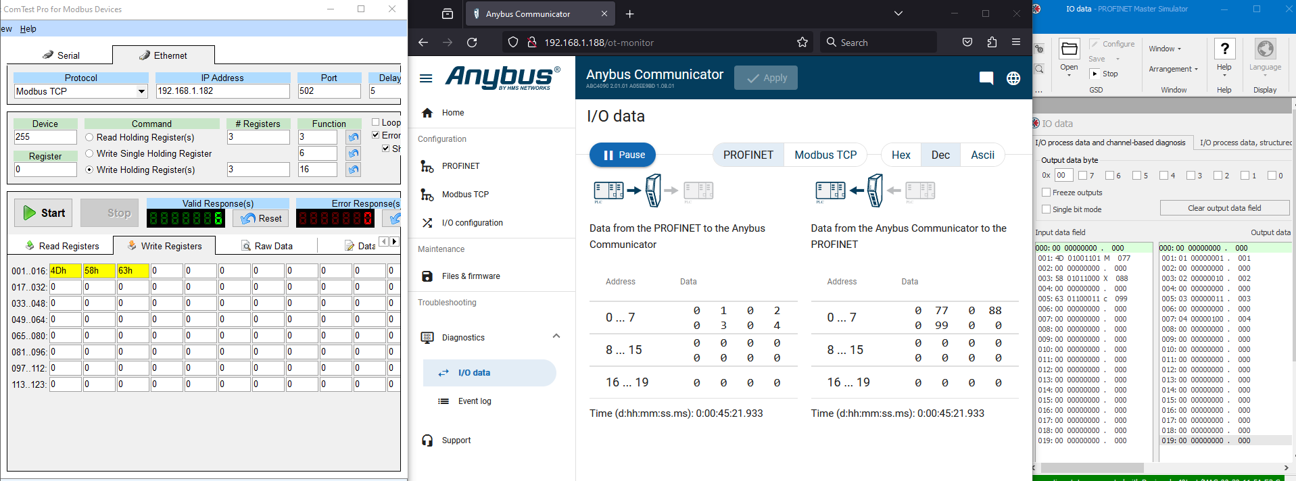The image size is (1296, 481).
Task: Switch to the Serial tab
Action: pos(61,55)
